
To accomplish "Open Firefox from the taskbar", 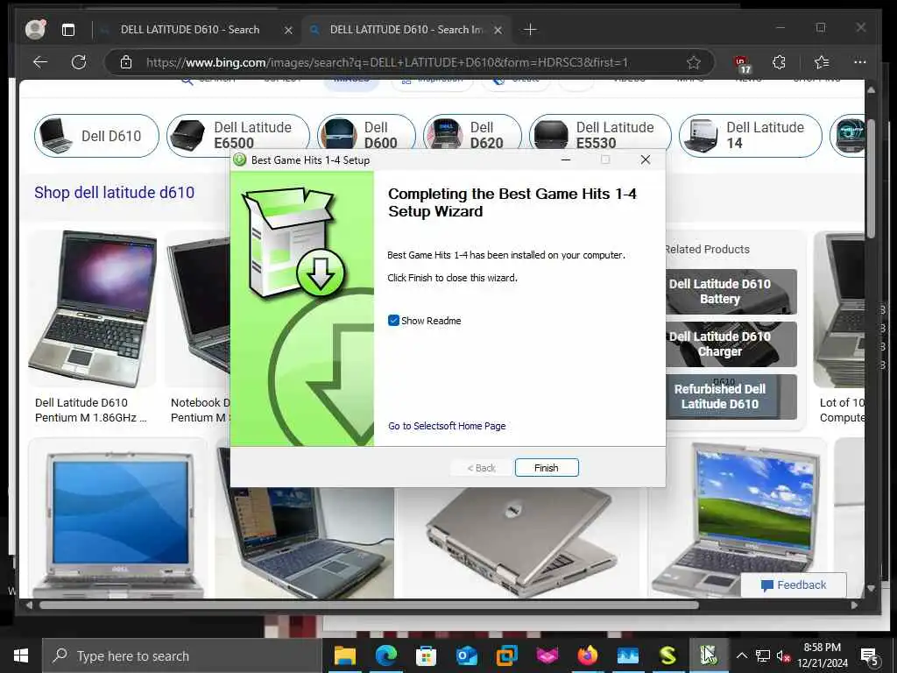I will tap(588, 655).
